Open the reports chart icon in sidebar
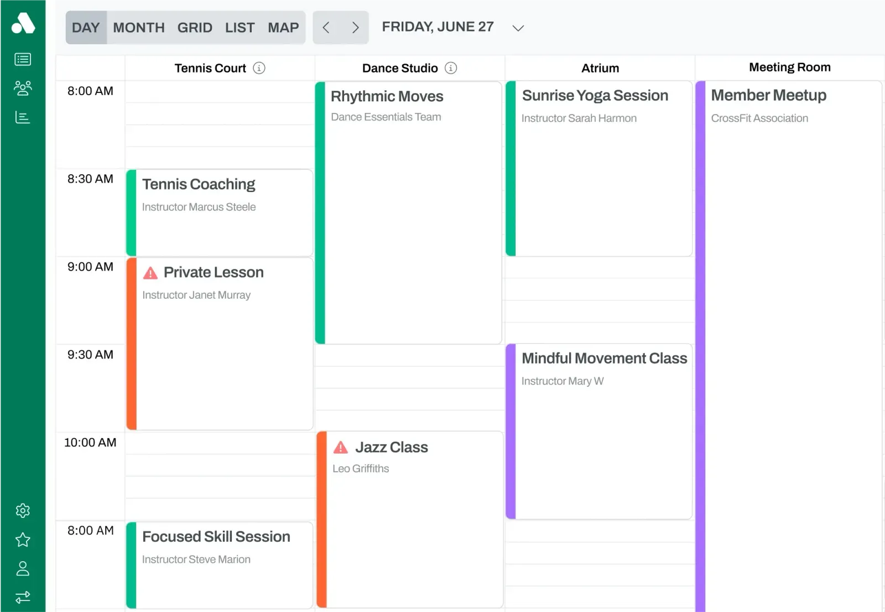The width and height of the screenshot is (885, 612). pyautogui.click(x=23, y=117)
